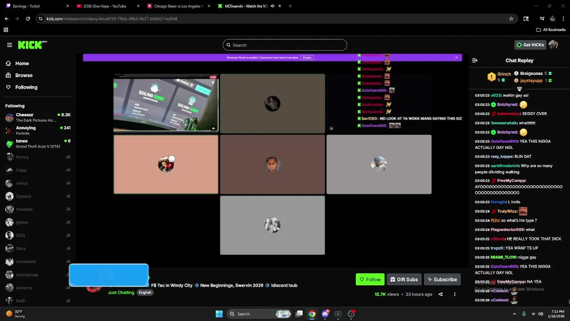The height and width of the screenshot is (321, 570).
Task: Open thooties offline channel
Action: 38,209
